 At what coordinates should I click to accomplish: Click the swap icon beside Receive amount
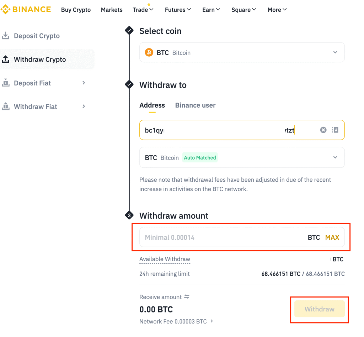(x=187, y=297)
